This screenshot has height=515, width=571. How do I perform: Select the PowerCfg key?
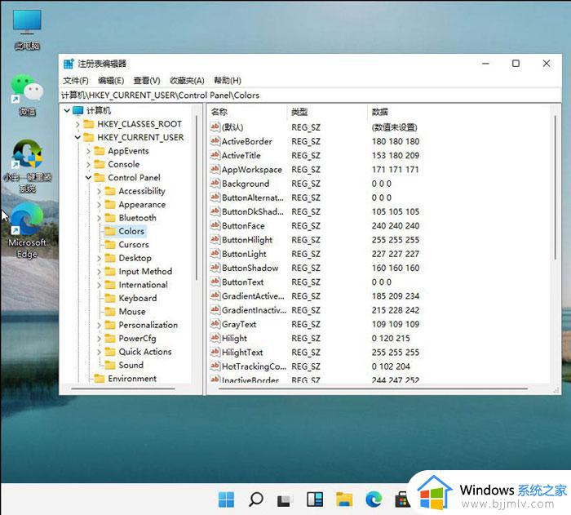(137, 338)
